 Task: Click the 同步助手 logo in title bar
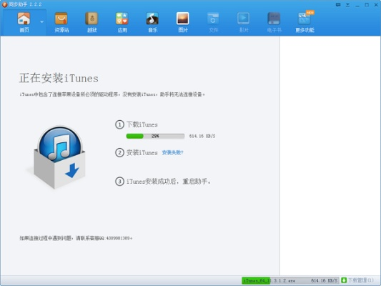click(x=4, y=4)
